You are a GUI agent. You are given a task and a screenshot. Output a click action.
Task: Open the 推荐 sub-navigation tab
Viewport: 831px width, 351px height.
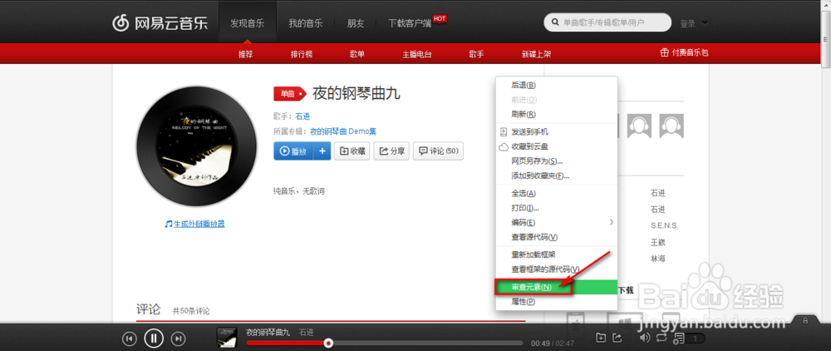245,54
